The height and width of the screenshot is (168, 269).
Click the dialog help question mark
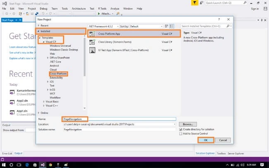tap(219, 19)
